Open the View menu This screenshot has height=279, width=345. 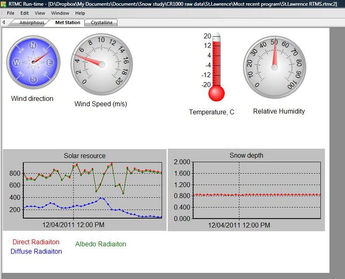point(40,13)
